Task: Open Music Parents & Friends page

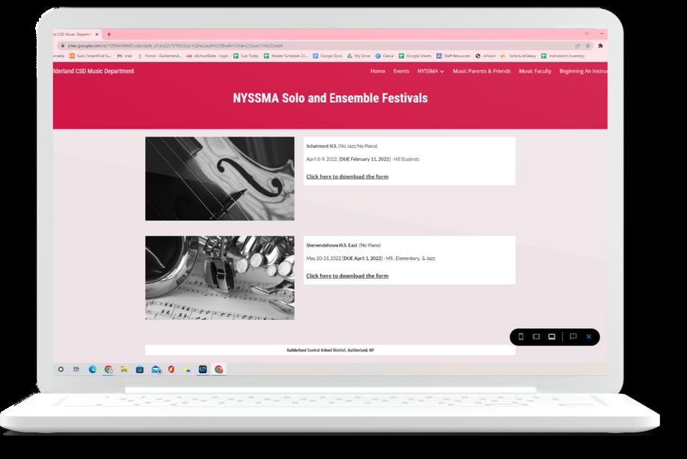Action: [481, 71]
